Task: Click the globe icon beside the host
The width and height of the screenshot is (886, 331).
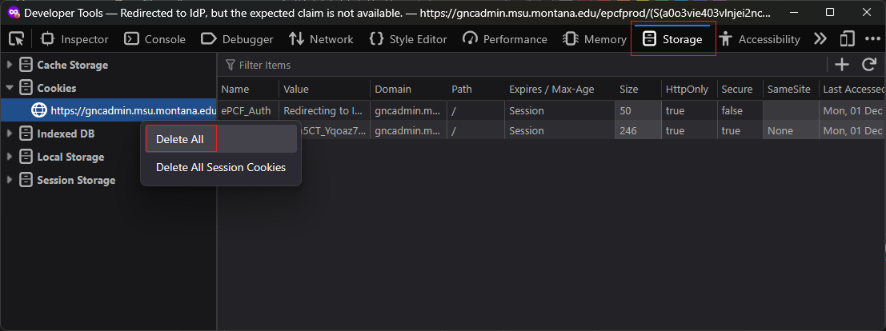Action: tap(39, 110)
